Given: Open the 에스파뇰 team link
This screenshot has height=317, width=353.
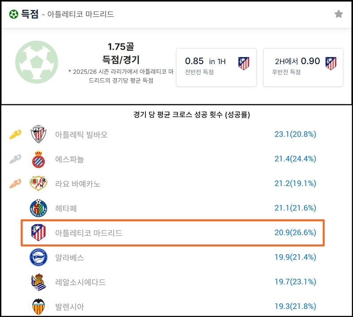Looking at the screenshot, I should 69,159.
